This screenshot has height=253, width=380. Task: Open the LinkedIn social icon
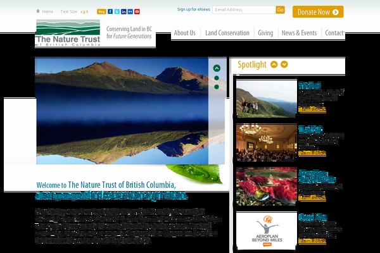[x=123, y=11]
